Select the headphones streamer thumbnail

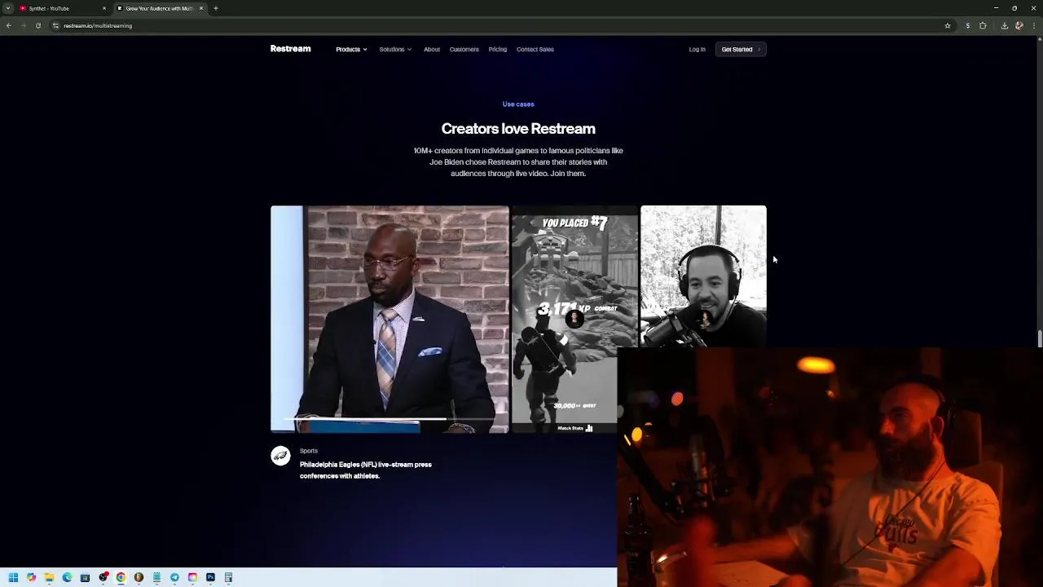click(703, 276)
